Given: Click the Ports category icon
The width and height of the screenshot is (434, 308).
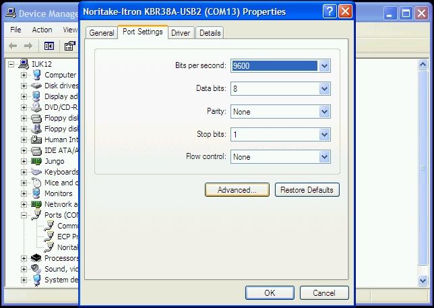Looking at the screenshot, I should pyautogui.click(x=36, y=215).
